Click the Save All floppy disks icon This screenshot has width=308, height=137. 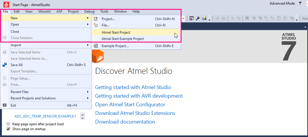point(5,65)
